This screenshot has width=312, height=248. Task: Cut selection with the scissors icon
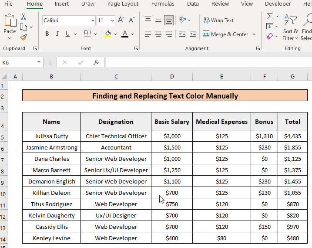[x=23, y=17]
